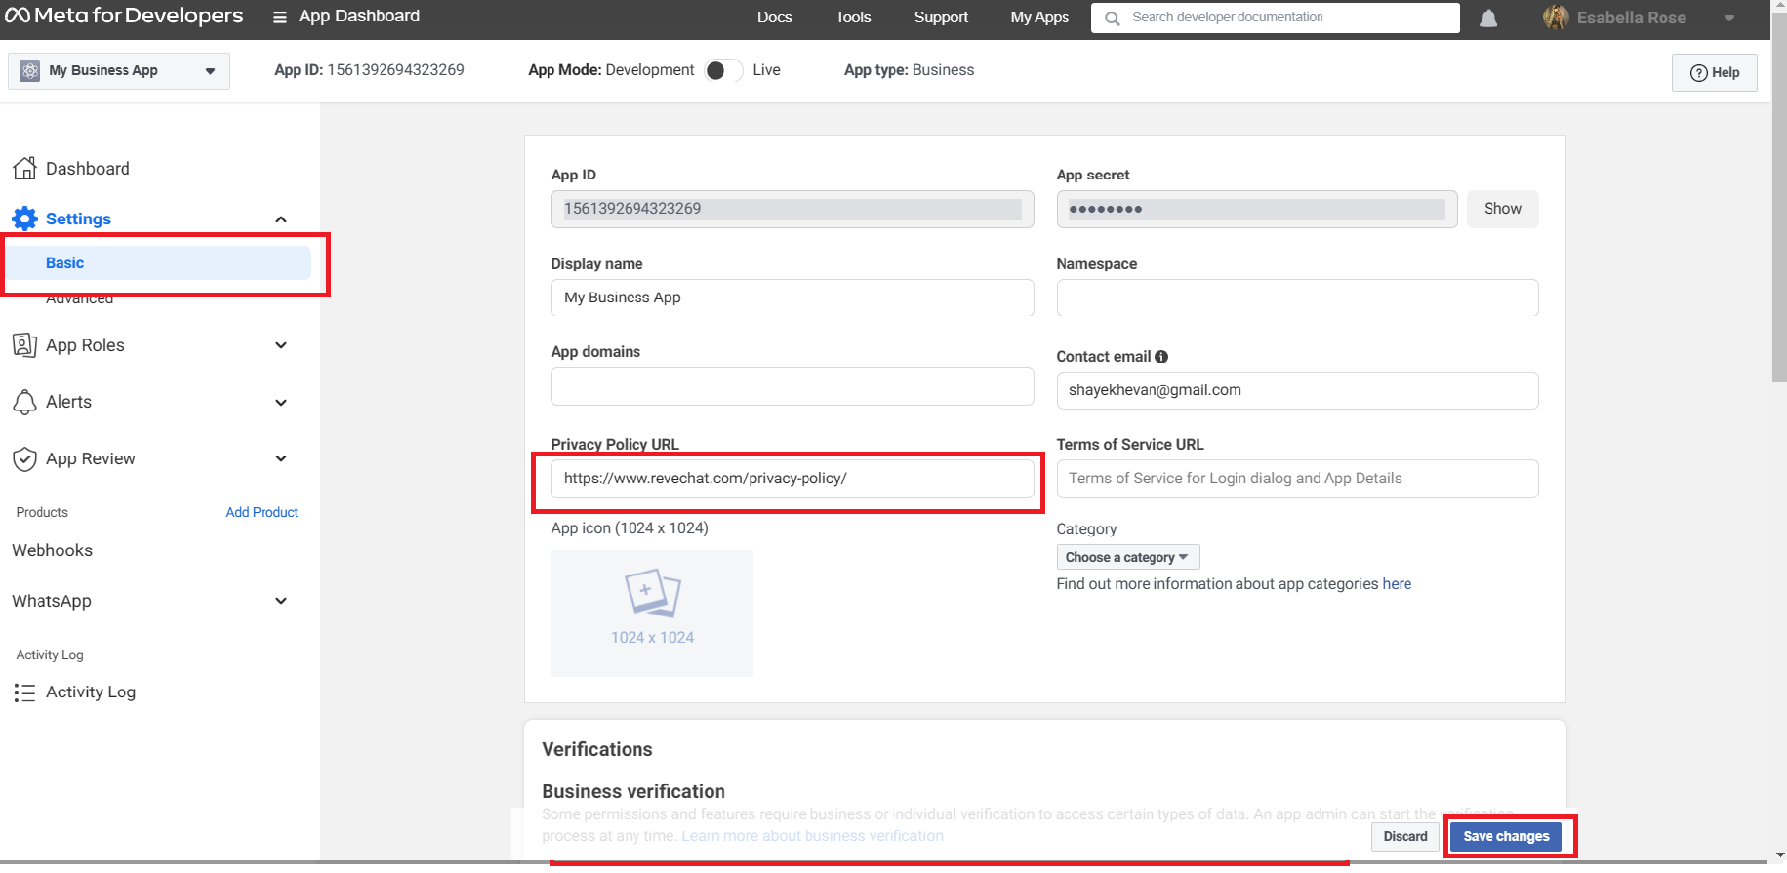This screenshot has width=1787, height=873.
Task: Open the My Business App selector dropdown
Action: pyautogui.click(x=119, y=70)
